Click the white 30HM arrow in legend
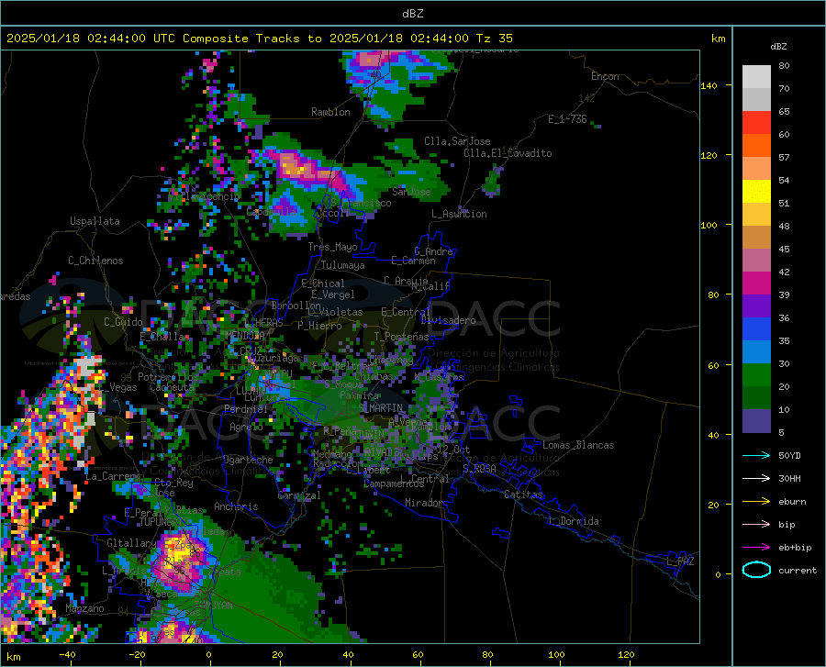Image resolution: width=826 pixels, height=667 pixels. click(x=756, y=479)
